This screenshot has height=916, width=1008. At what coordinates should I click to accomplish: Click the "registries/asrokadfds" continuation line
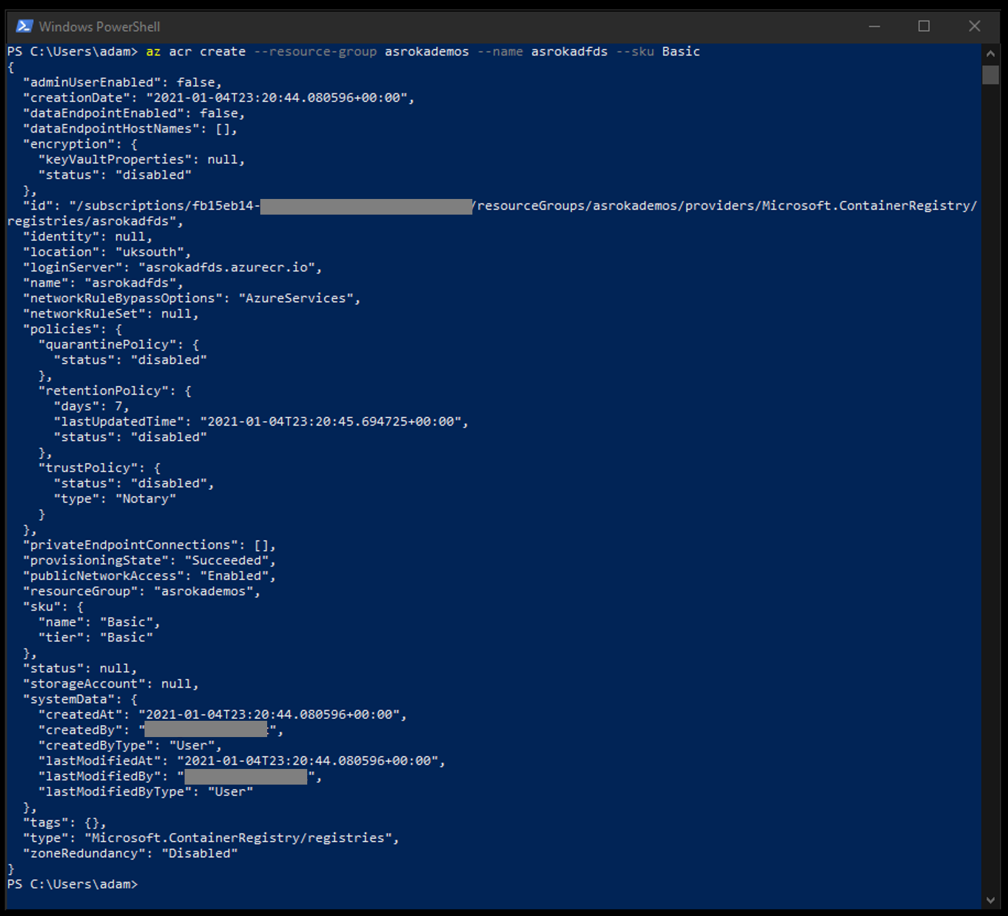(96, 221)
